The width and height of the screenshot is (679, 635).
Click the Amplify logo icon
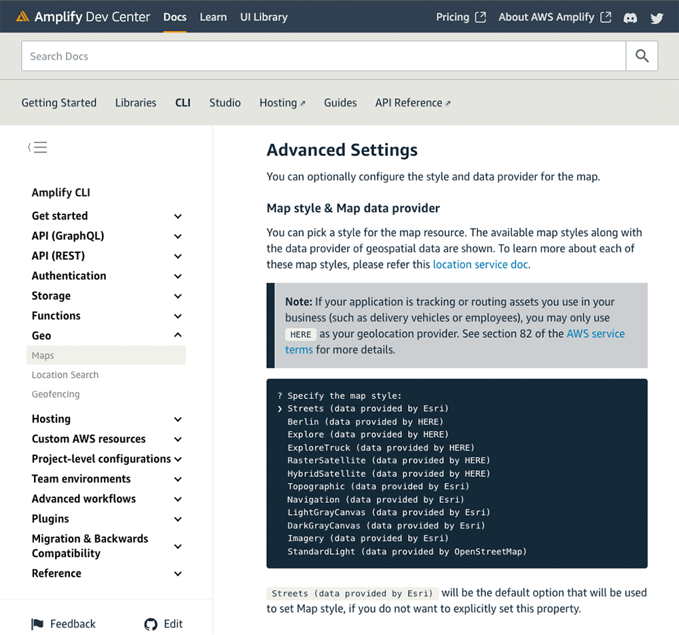[22, 17]
